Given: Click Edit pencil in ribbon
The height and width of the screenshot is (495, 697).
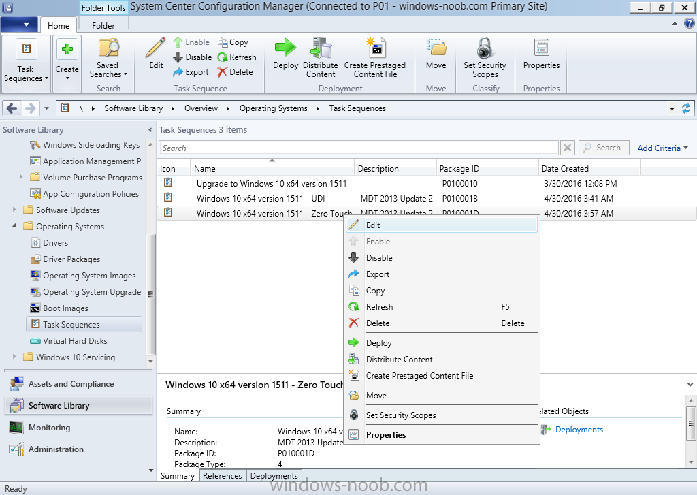Looking at the screenshot, I should [156, 54].
